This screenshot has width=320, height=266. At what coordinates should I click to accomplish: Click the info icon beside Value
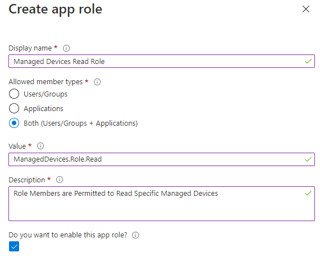point(40,146)
